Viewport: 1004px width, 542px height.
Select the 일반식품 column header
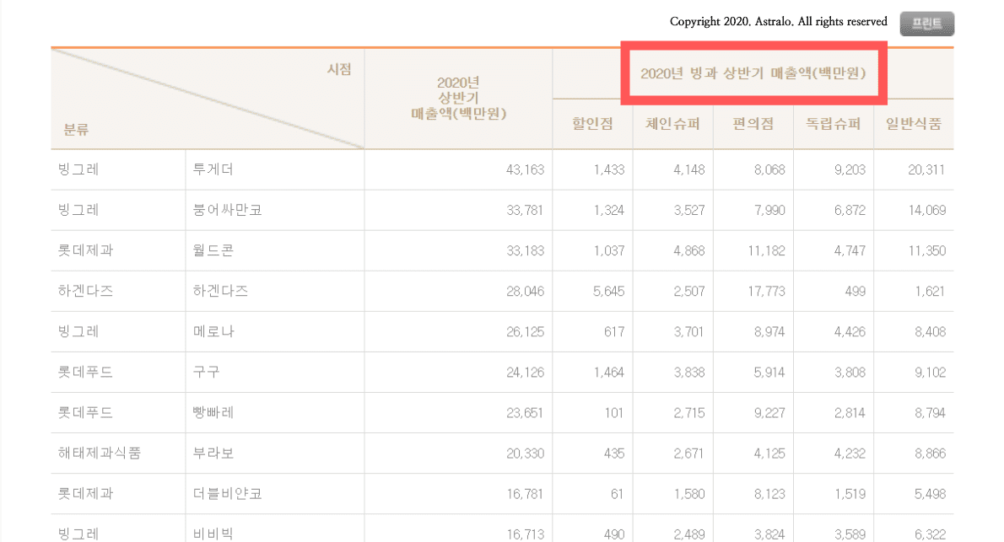pyautogui.click(x=914, y=124)
